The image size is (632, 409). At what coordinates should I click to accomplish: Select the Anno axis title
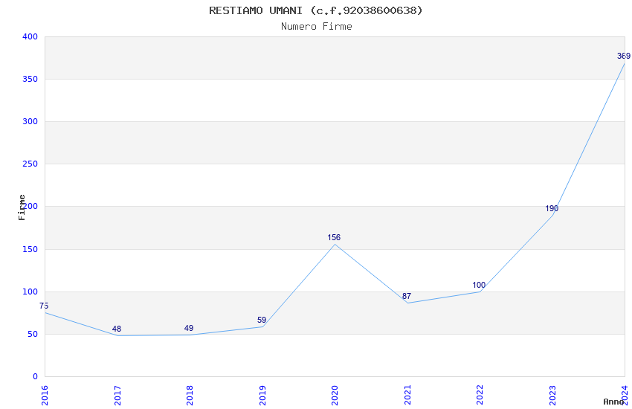point(613,402)
